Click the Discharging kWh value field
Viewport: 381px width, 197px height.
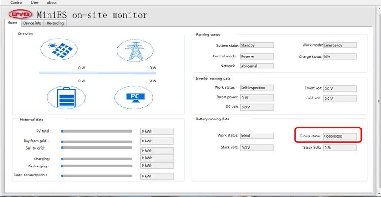click(x=157, y=166)
